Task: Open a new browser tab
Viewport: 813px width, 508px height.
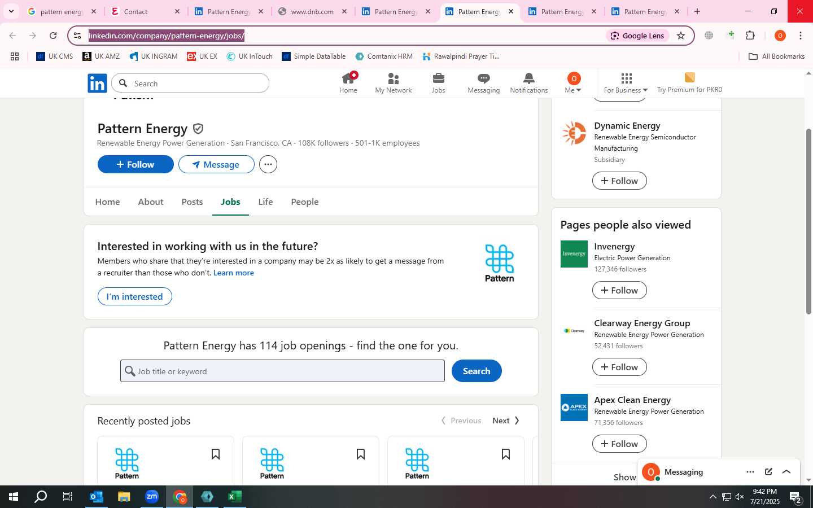Action: (697, 11)
